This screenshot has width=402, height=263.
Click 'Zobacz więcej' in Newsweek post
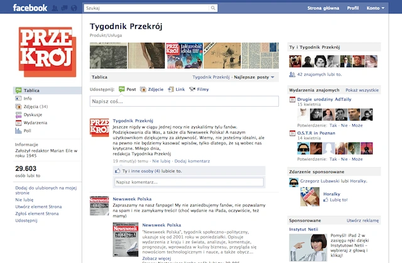[156, 259]
